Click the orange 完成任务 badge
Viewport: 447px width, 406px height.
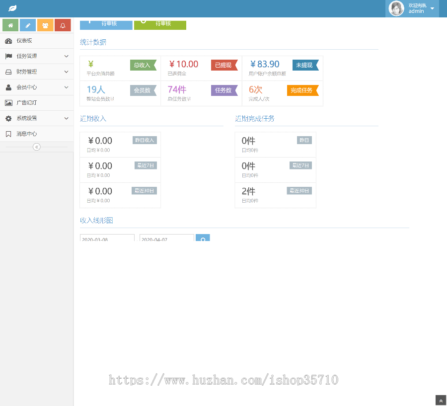302,90
